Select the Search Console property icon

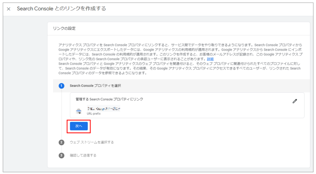pyautogui.click(x=79, y=111)
